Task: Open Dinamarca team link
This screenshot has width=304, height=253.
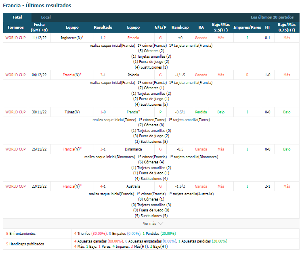Action: tap(133, 149)
